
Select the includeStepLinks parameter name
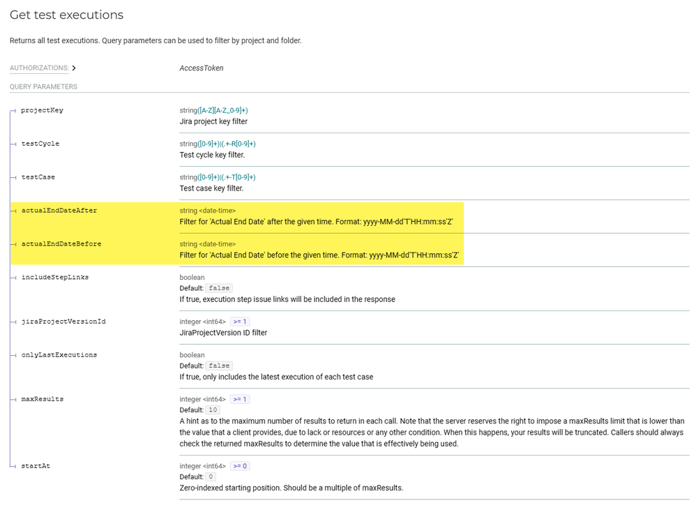point(54,277)
